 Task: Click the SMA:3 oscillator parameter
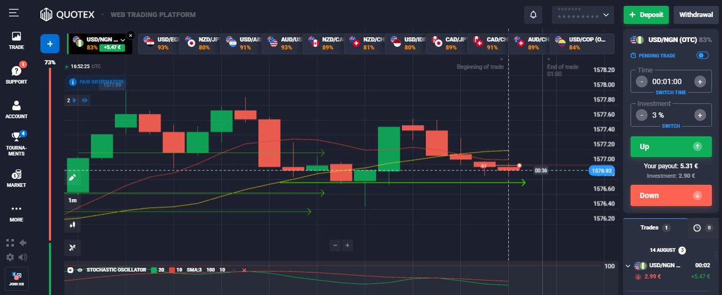point(193,270)
